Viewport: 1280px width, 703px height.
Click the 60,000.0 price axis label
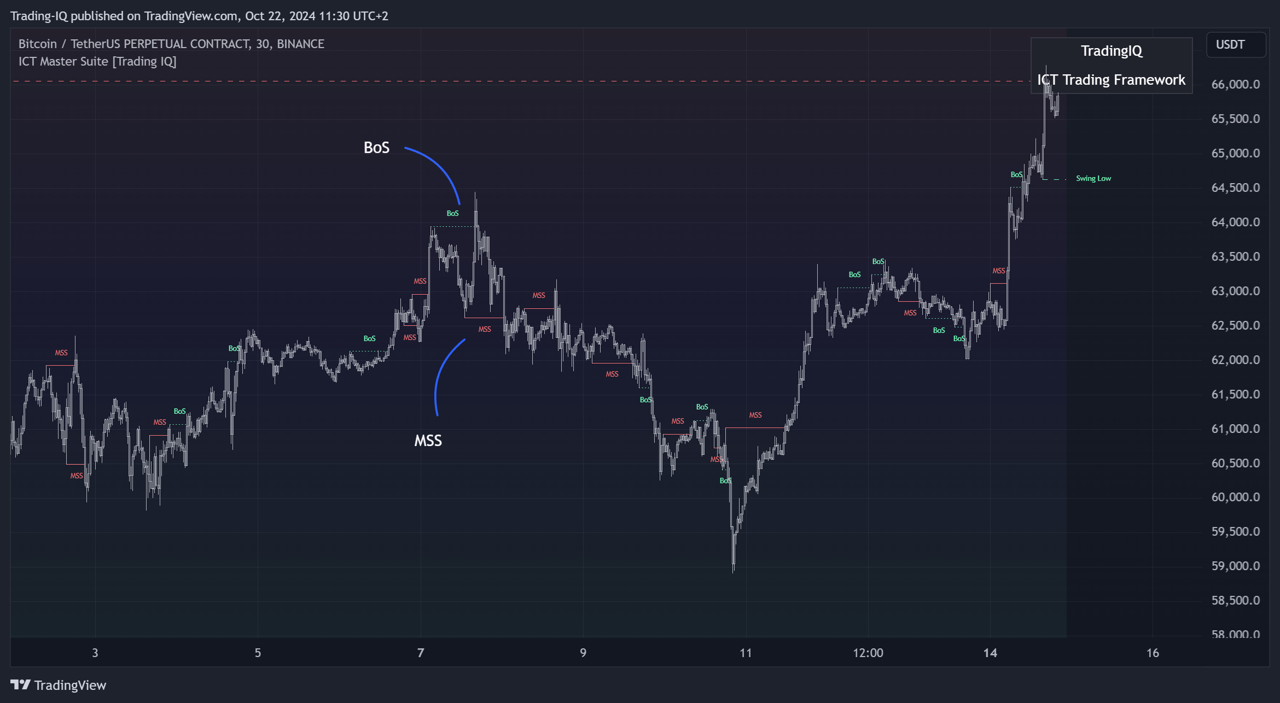(1236, 497)
